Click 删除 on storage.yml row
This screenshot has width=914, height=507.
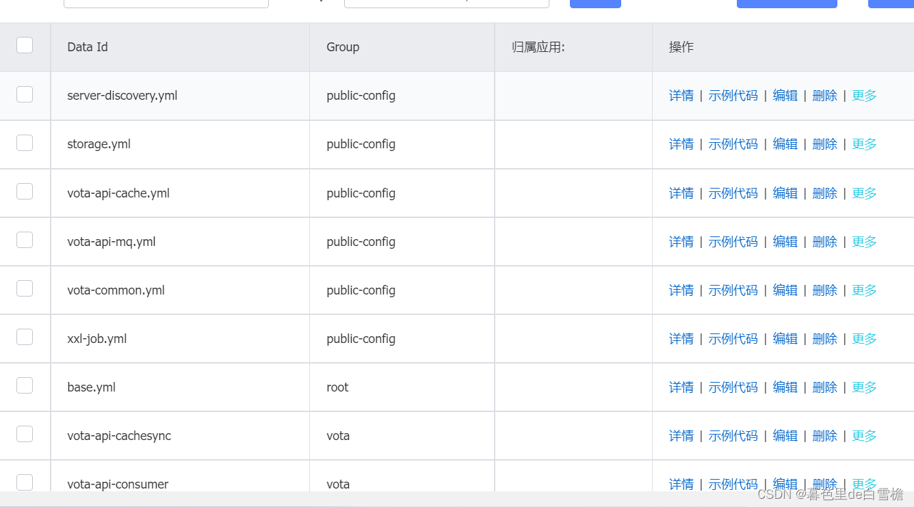pos(824,144)
